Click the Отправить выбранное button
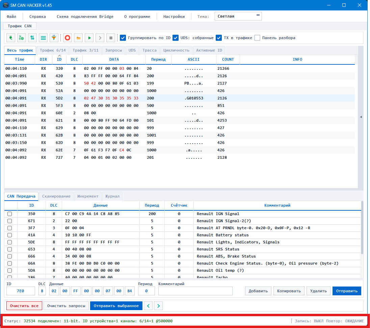Screen dimensions: 370x328 pyautogui.click(x=116, y=306)
